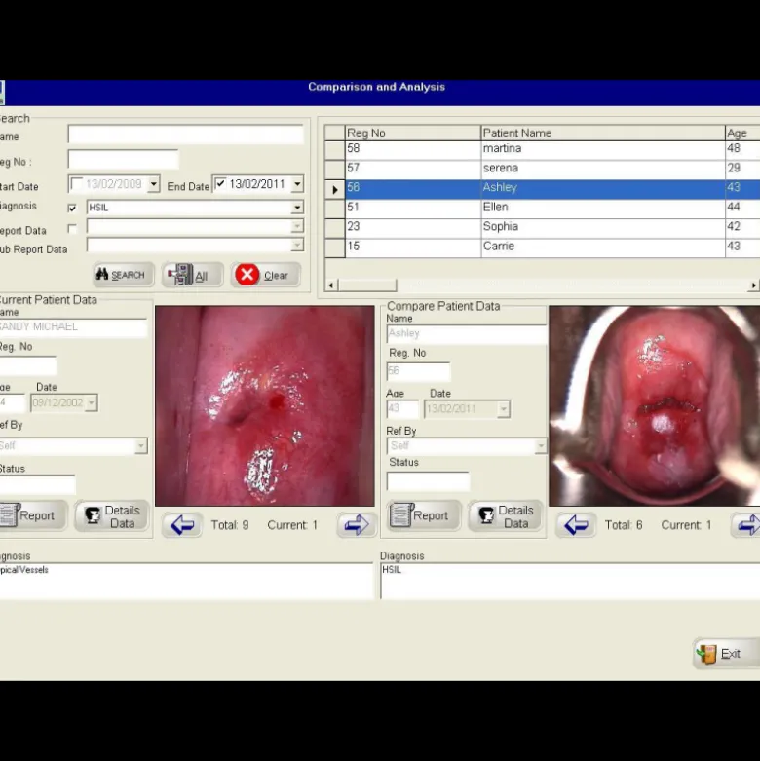Click the table horizontal scrollbar right arrow

click(754, 285)
